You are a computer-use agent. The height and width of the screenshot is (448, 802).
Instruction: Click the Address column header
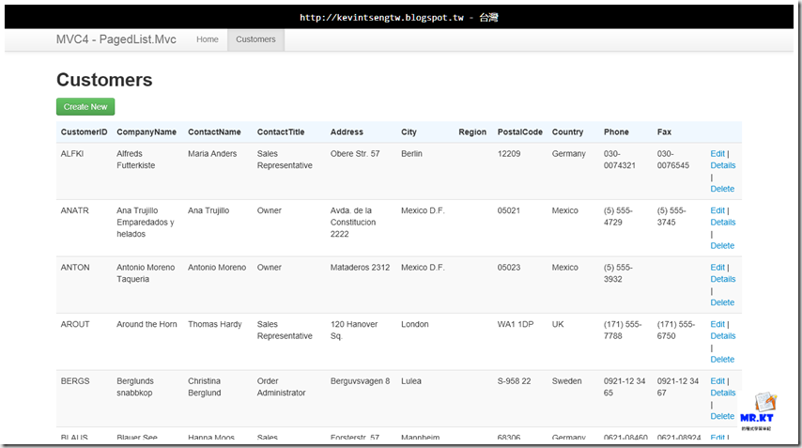(x=347, y=131)
